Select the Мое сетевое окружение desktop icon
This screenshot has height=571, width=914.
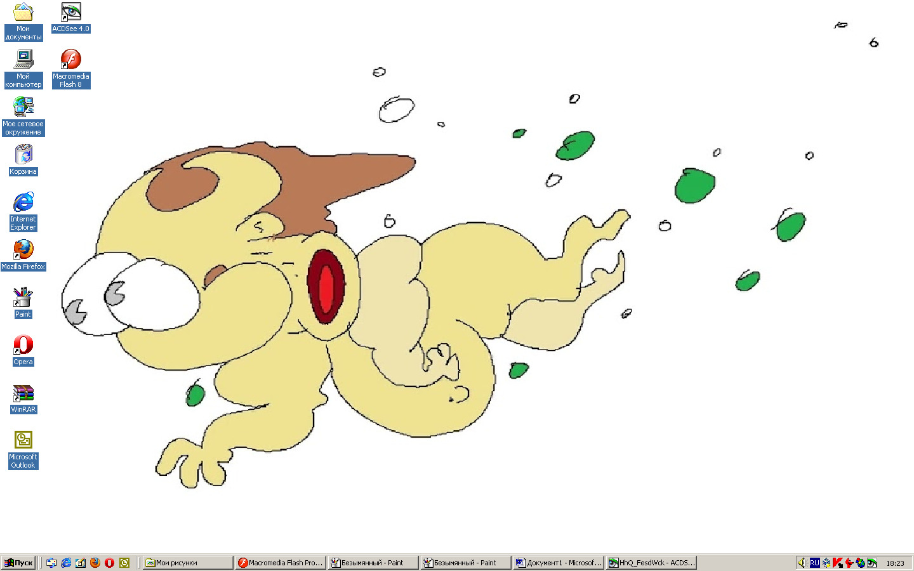(x=23, y=117)
